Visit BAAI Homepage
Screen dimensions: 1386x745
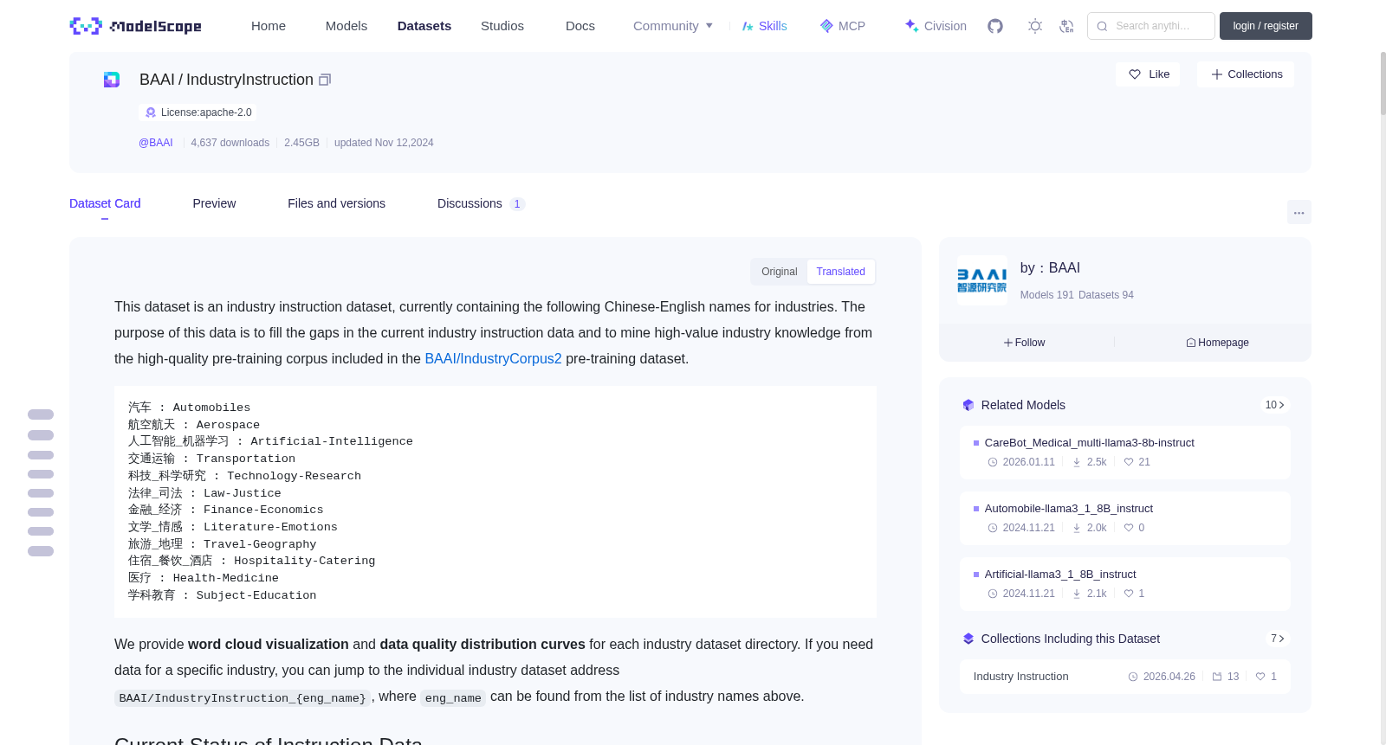1217,343
